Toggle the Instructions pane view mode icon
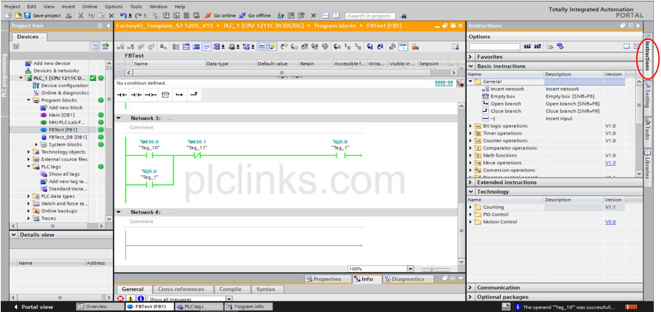The width and height of the screenshot is (661, 312). pyautogui.click(x=626, y=46)
